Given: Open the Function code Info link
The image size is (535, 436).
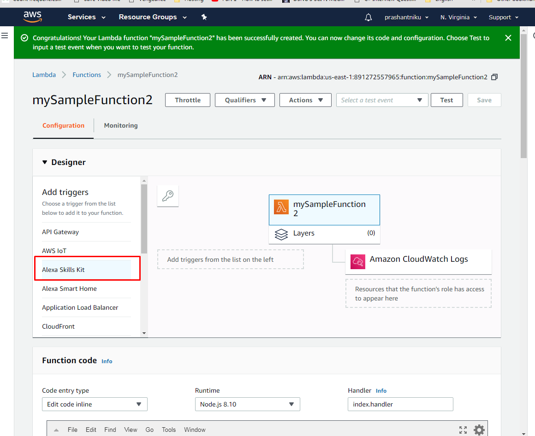Looking at the screenshot, I should click(107, 361).
